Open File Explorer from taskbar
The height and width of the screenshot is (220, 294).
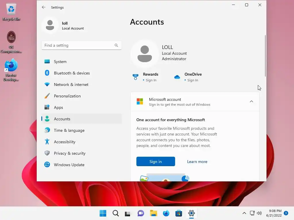[153, 213]
